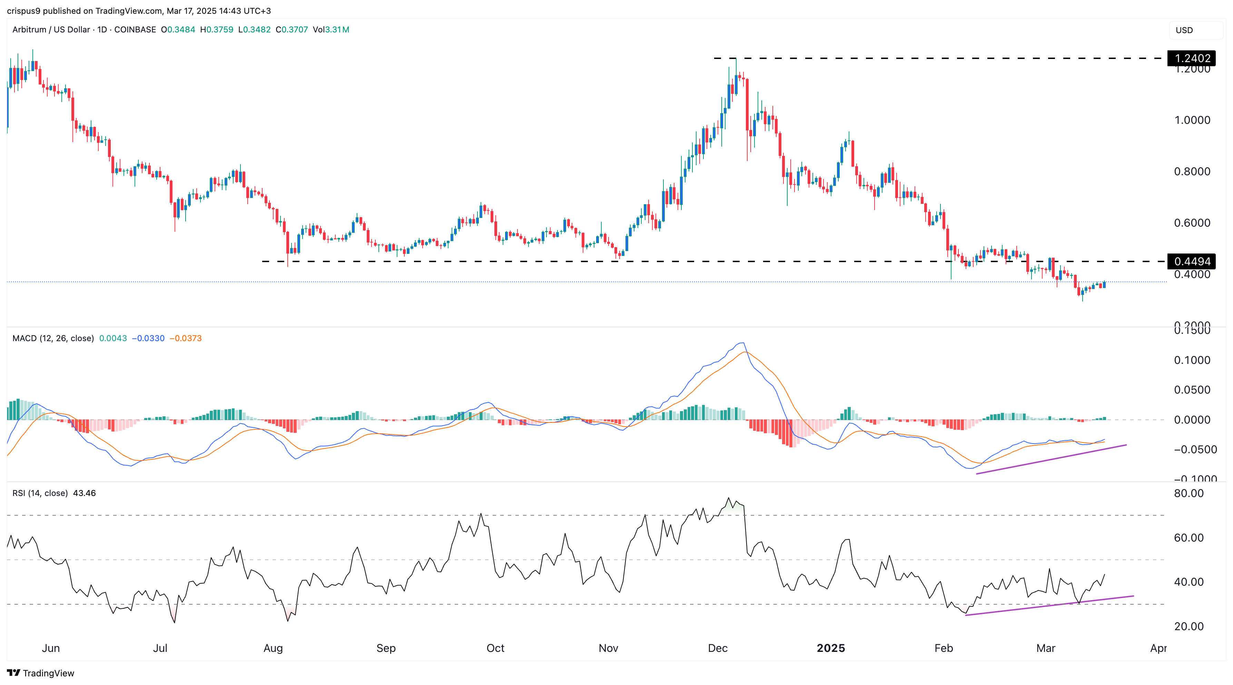Click the low value L0.3482
Screen dimensions: 1233x685
[x=254, y=30]
